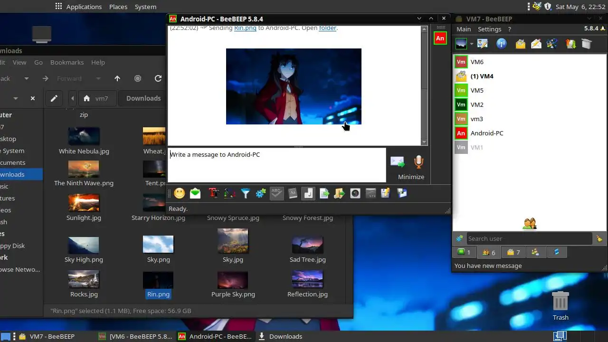Go up one folder in file manager

click(117, 78)
